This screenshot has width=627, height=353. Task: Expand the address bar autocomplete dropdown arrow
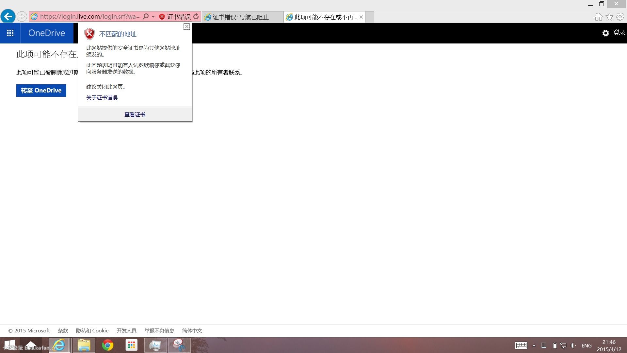(x=153, y=17)
